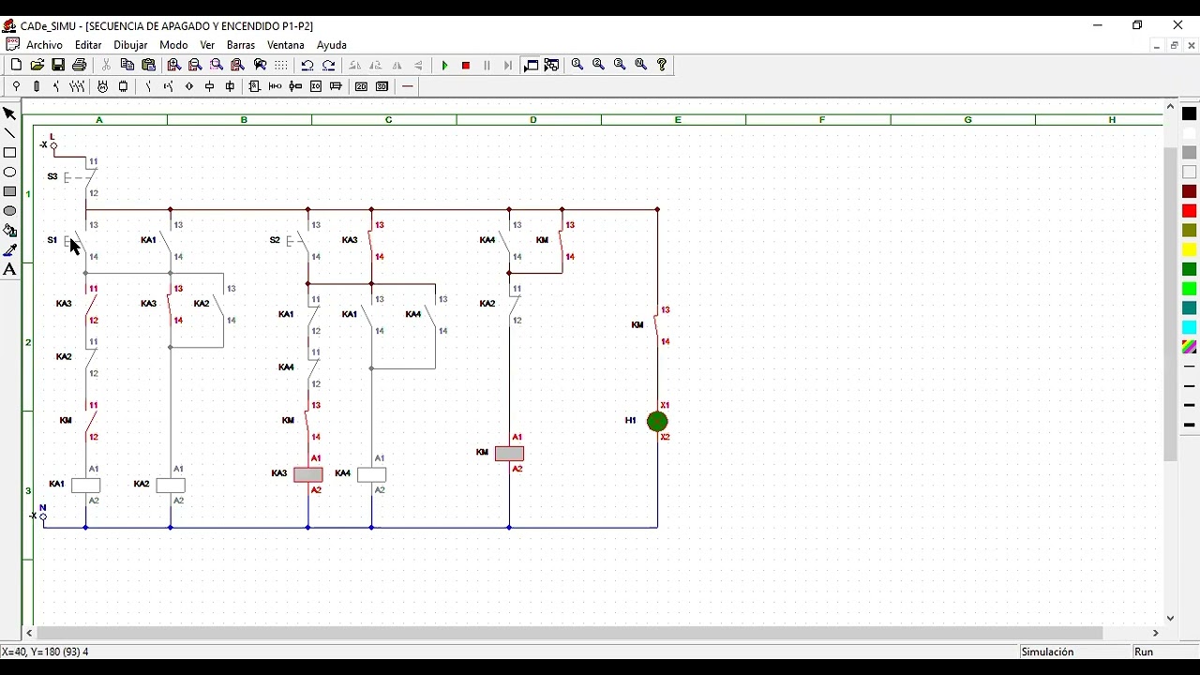Actuate the S3 stop pushbutton

click(80, 177)
